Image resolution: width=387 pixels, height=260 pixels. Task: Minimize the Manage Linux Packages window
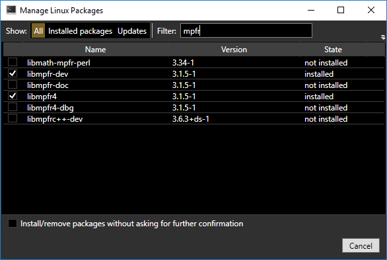311,10
